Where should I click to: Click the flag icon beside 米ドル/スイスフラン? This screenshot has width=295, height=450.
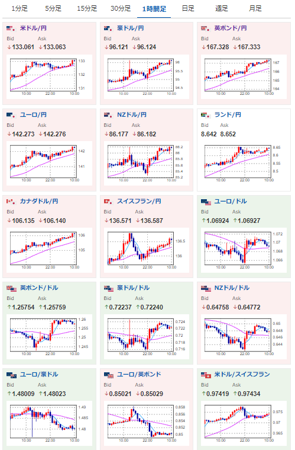pos(206,375)
